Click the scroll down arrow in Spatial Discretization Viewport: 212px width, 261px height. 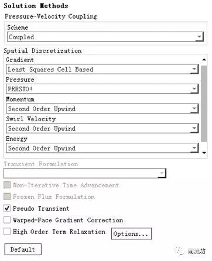click(204, 153)
